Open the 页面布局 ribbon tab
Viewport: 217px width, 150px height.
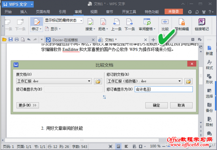(x=43, y=12)
